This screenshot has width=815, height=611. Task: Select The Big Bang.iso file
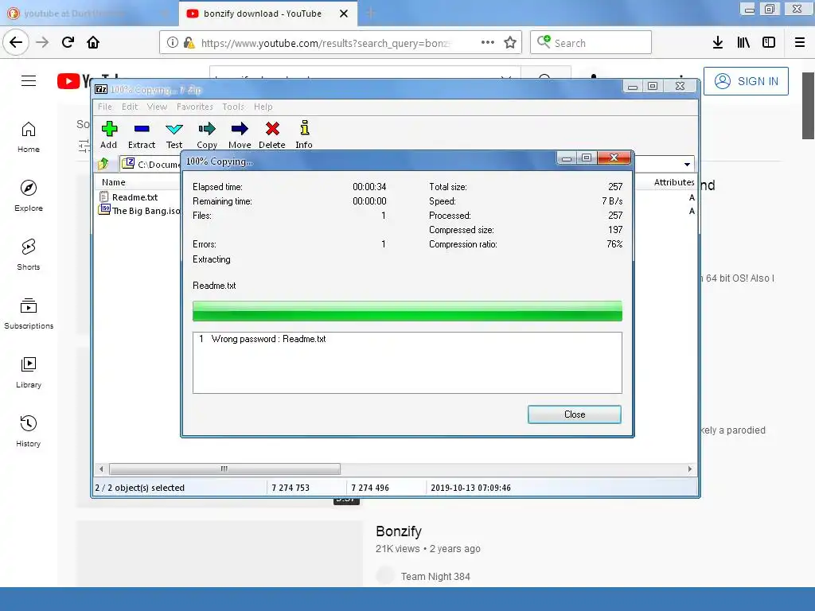[x=139, y=210]
